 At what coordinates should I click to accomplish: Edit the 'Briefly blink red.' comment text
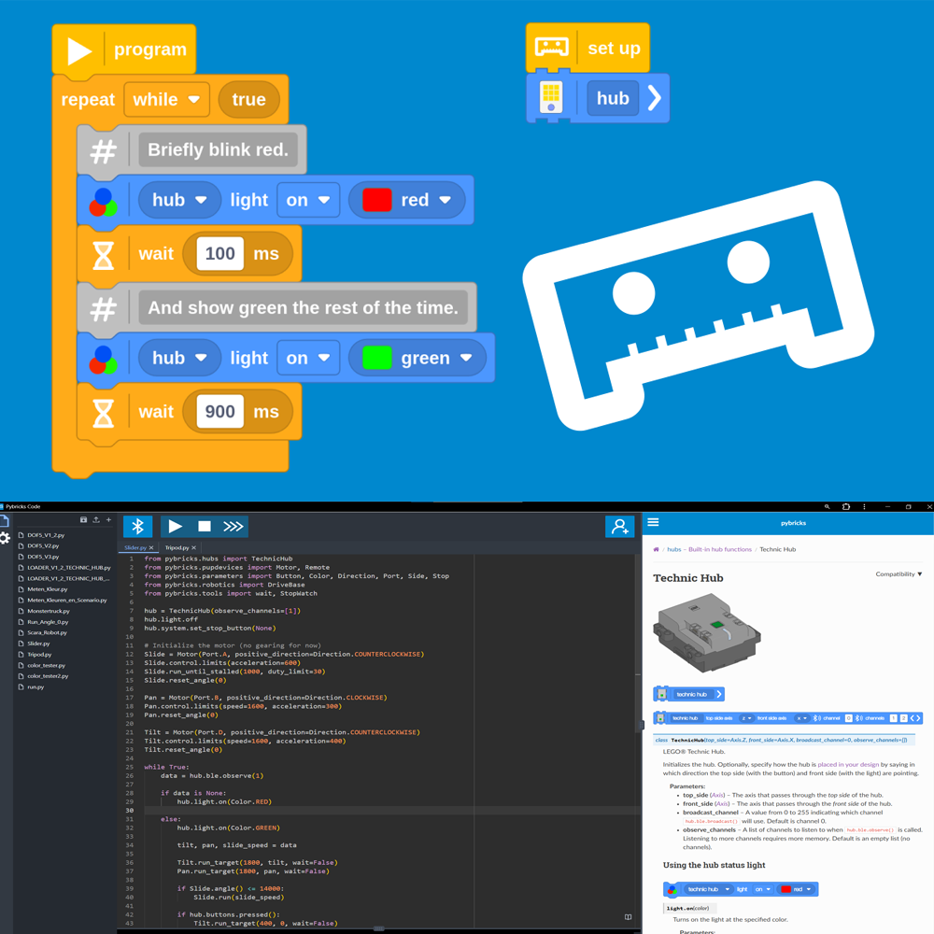click(218, 150)
